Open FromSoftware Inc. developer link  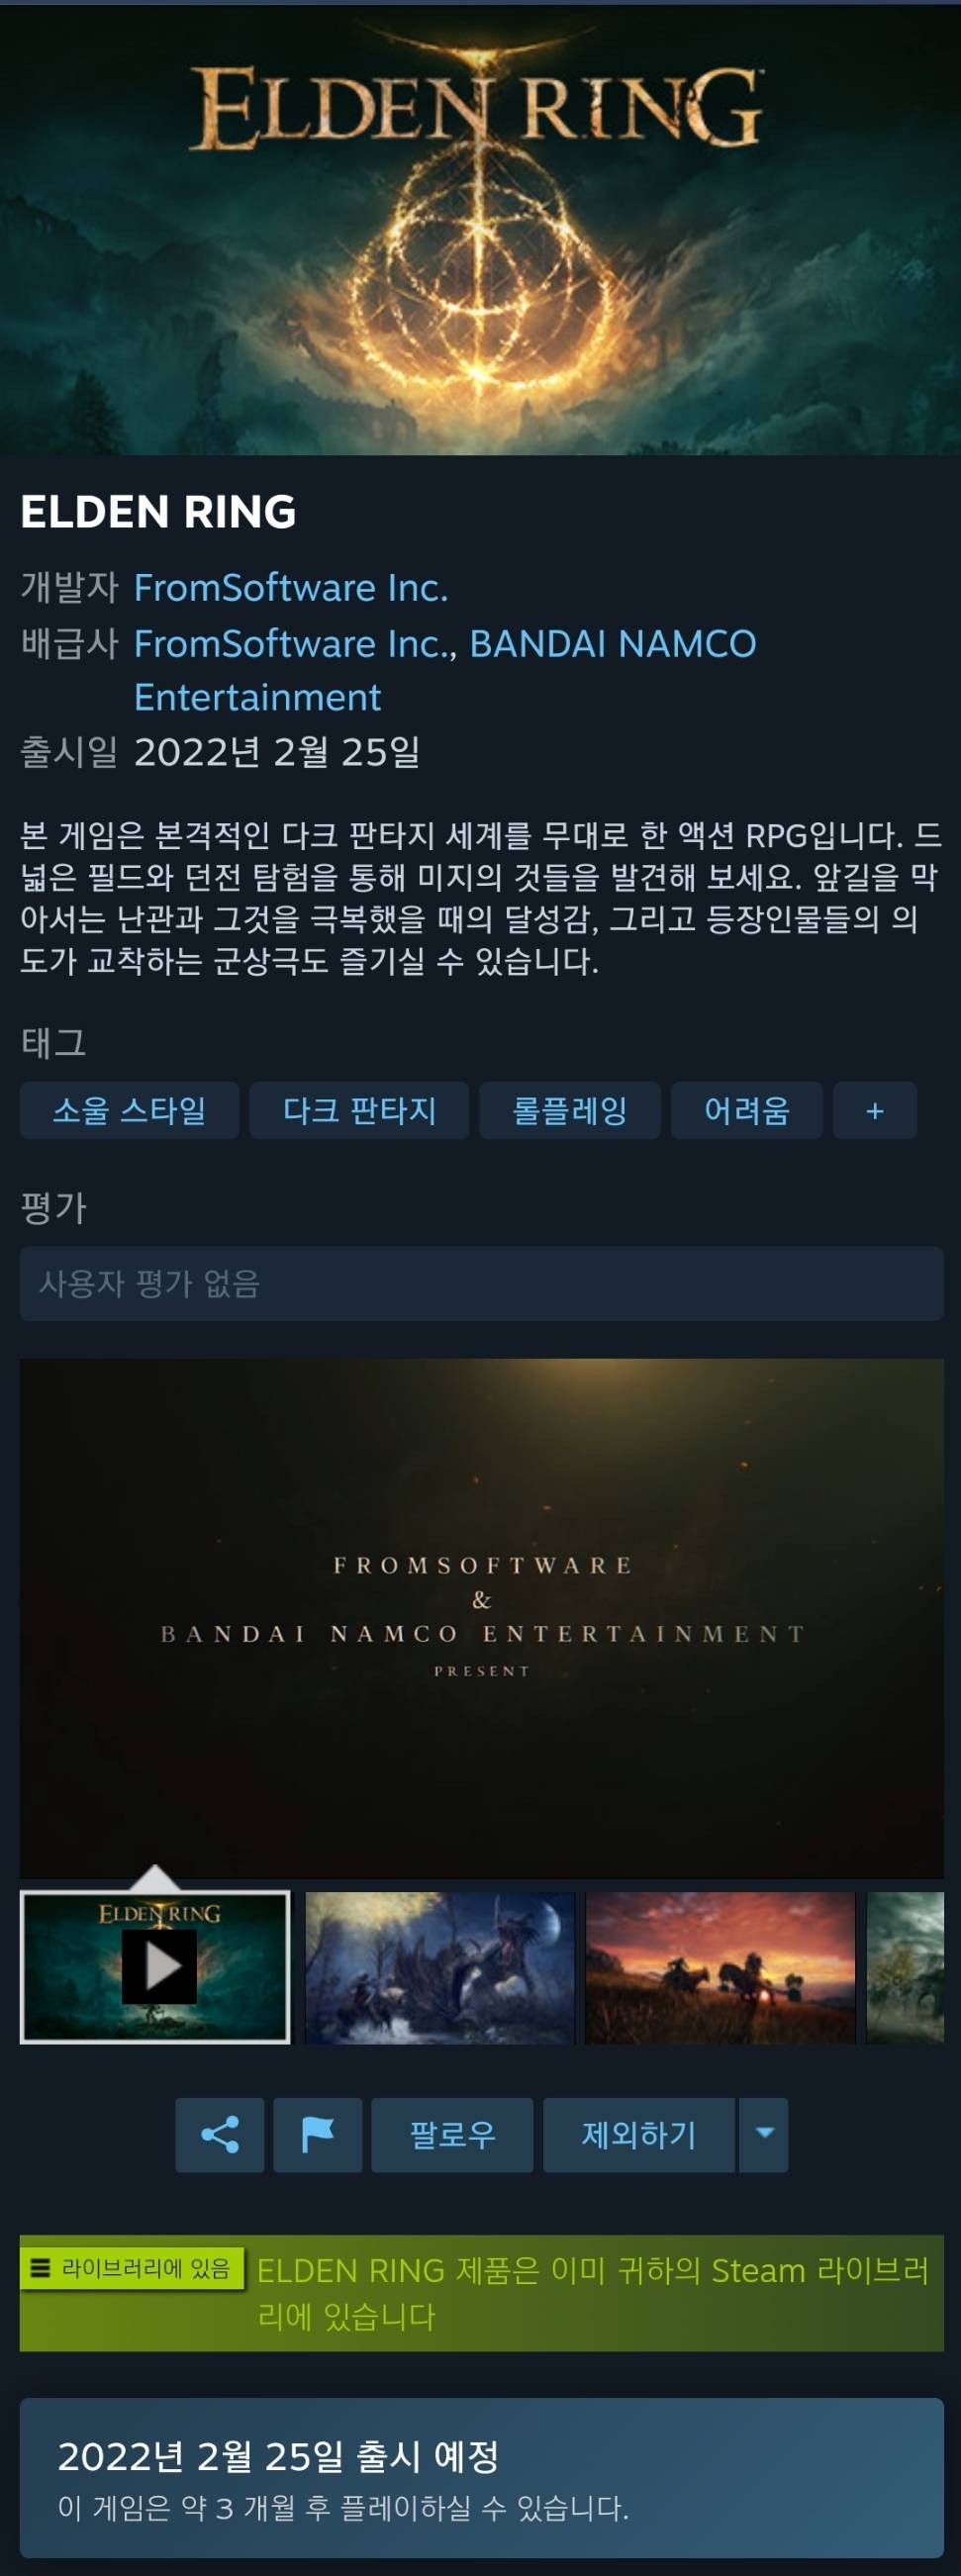(291, 588)
